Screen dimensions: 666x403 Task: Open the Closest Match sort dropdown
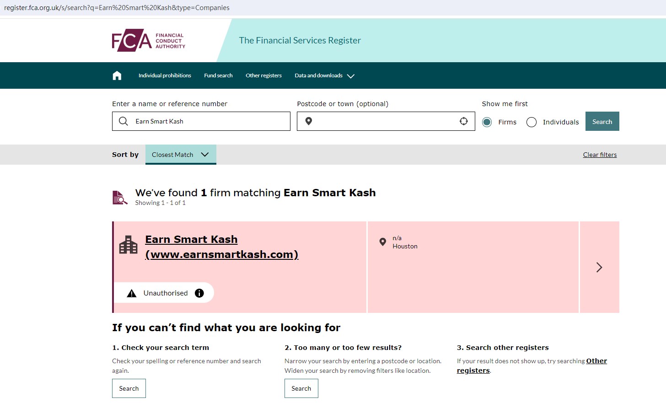(x=181, y=155)
